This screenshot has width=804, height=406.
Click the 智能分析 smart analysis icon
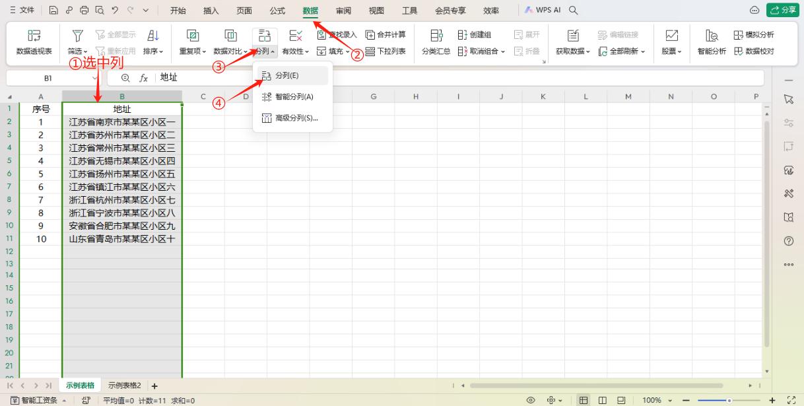pyautogui.click(x=712, y=36)
